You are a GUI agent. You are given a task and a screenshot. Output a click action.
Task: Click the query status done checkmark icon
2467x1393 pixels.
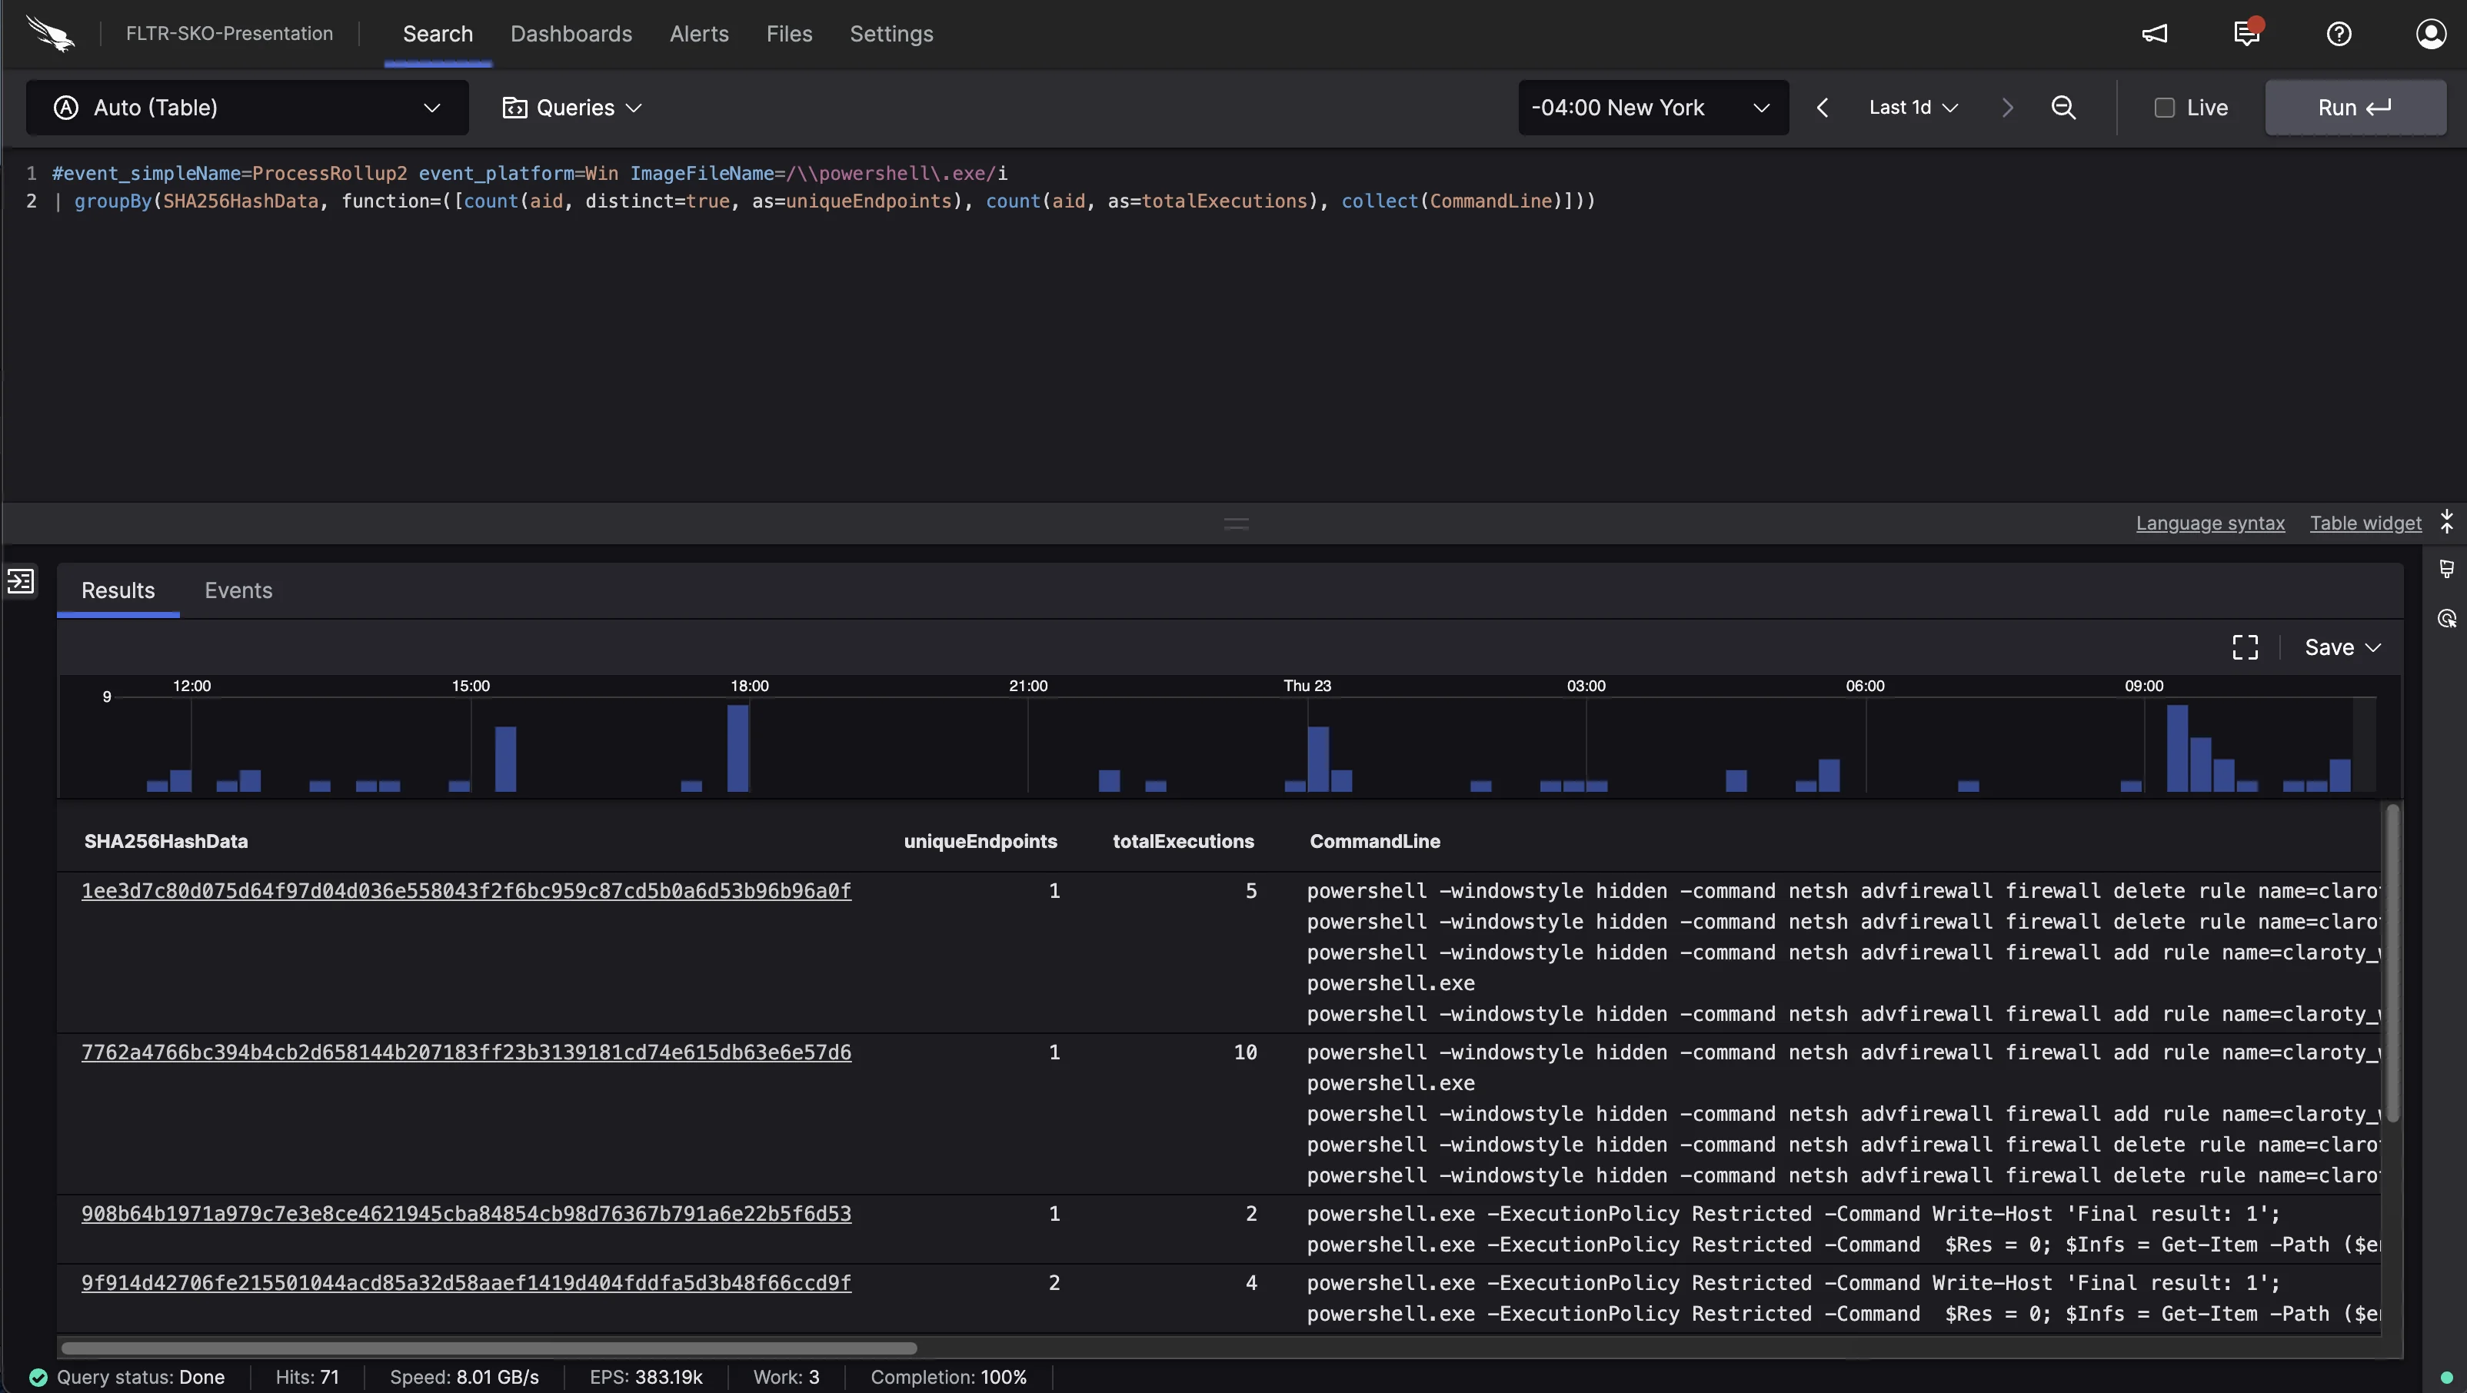(38, 1377)
